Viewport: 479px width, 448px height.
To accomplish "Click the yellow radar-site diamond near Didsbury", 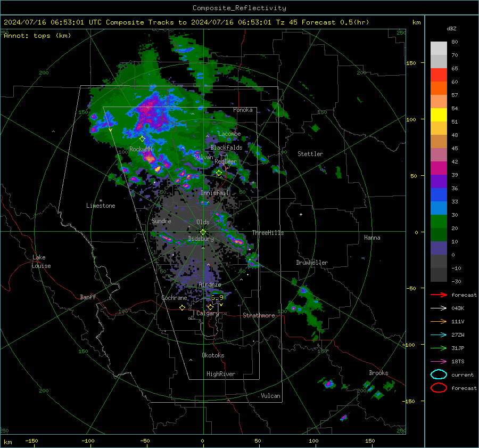I will [203, 232].
